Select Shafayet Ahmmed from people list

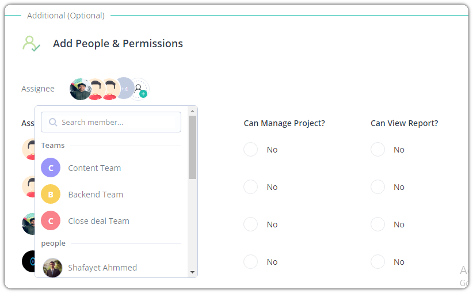[x=102, y=268]
